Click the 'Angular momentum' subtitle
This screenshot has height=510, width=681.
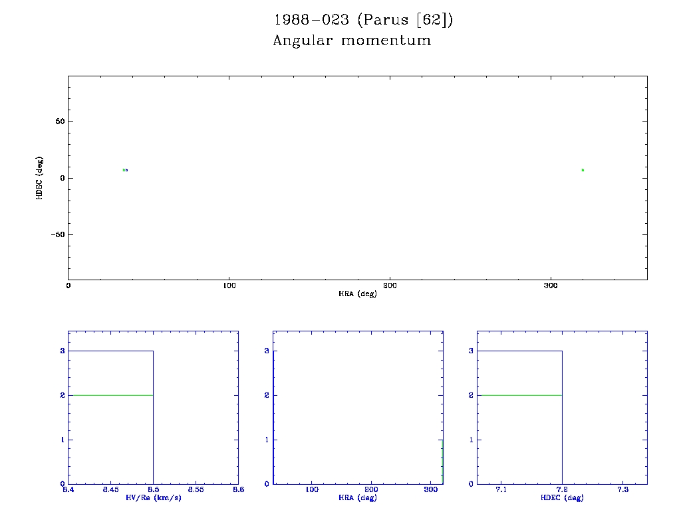click(x=352, y=41)
